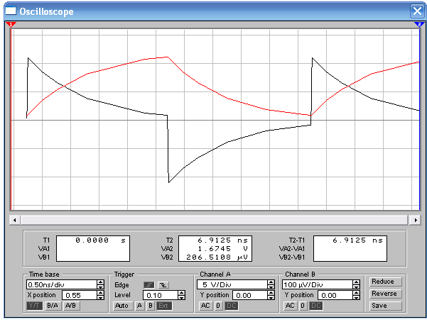The height and width of the screenshot is (322, 427).
Task: Increase Channel A volts per division
Action: (271, 282)
